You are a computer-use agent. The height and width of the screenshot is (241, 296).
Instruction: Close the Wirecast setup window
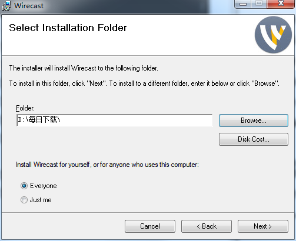(281, 4)
